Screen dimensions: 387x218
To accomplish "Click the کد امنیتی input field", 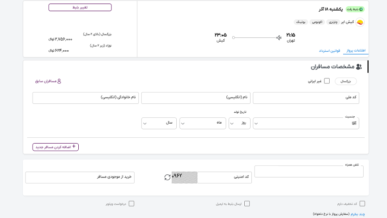I will (x=225, y=177).
